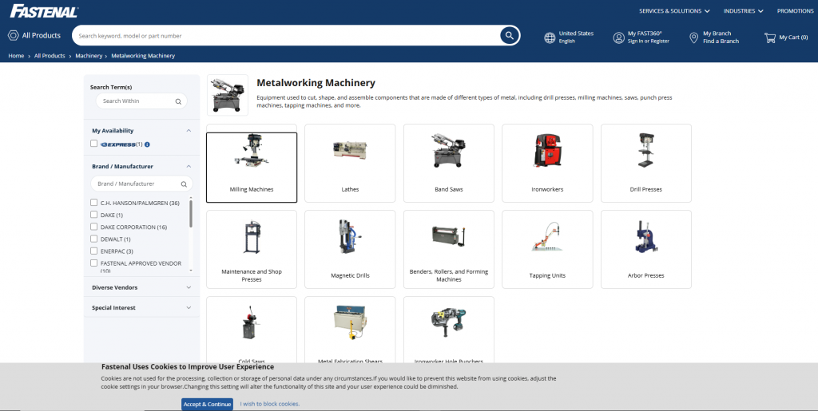Image resolution: width=818 pixels, height=411 pixels.
Task: Click the Brand / Manufacturer search icon
Action: 184,184
